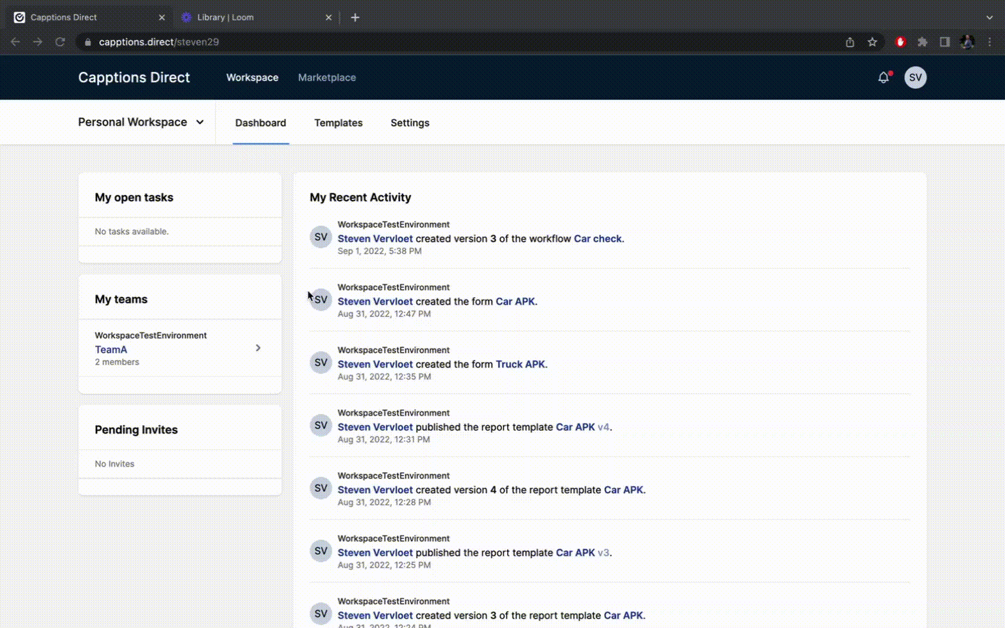The height and width of the screenshot is (628, 1005).
Task: Click the 'Aug 31, 2022, 12:35 PM' timestamp
Action: pos(384,376)
